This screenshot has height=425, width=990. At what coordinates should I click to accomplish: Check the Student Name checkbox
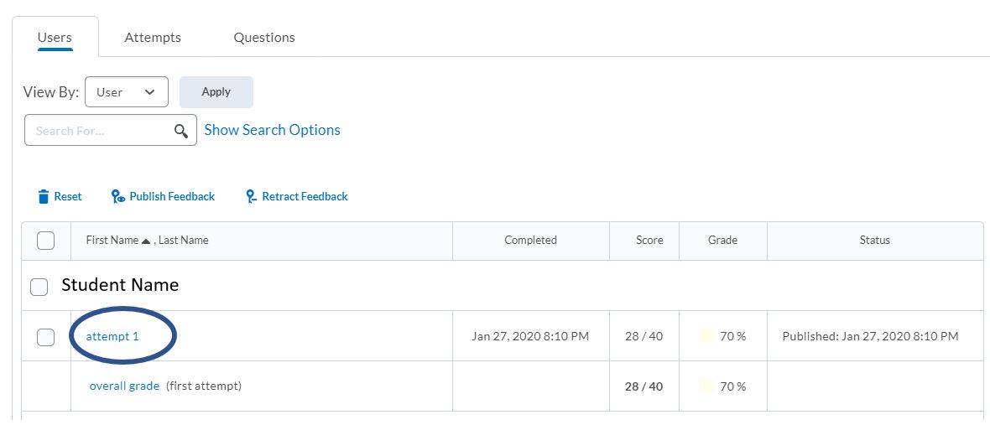[x=39, y=287]
